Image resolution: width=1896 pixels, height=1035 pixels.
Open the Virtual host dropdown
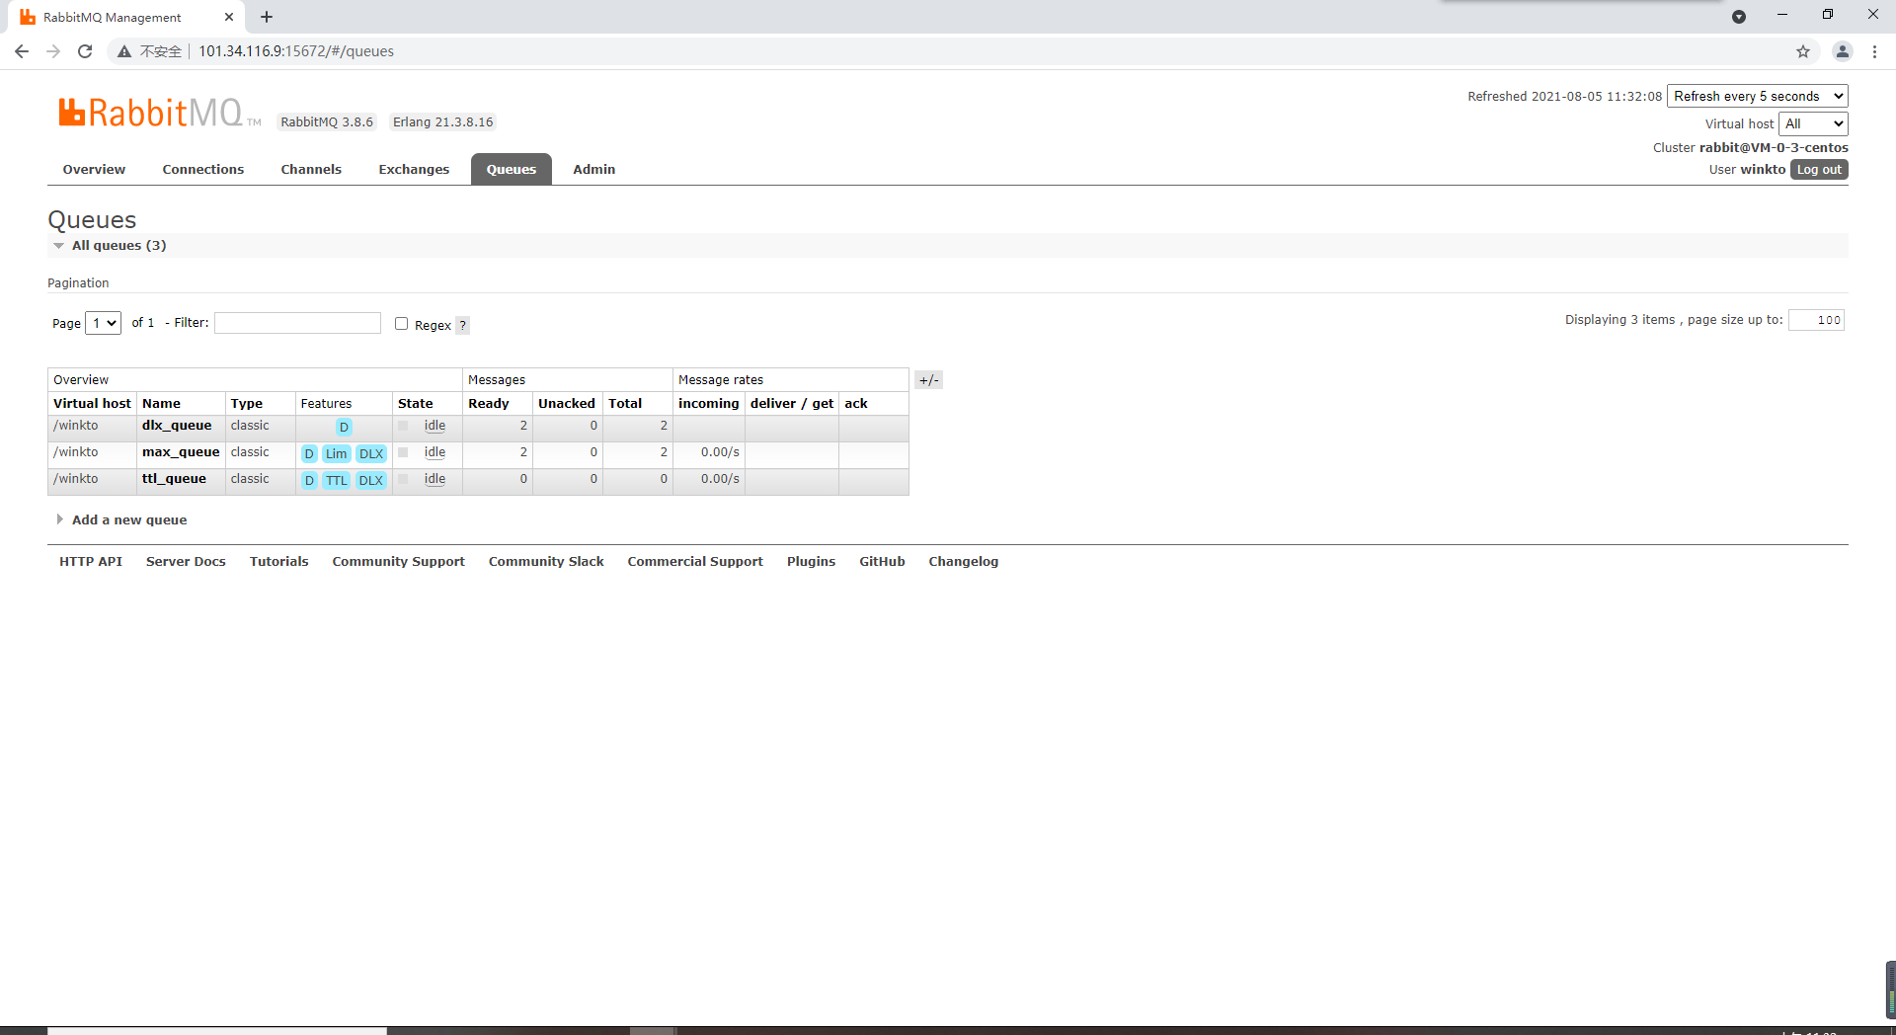1813,123
